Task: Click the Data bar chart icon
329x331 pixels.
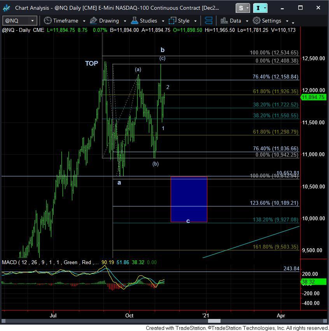Action: 224,21
